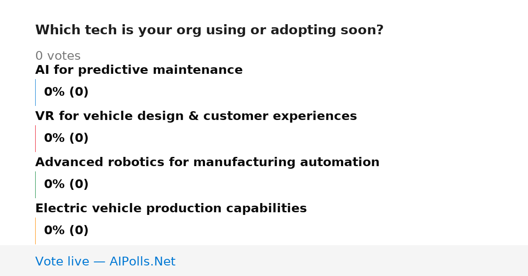
Task: Click the 0 votes total count
Action: (58, 56)
